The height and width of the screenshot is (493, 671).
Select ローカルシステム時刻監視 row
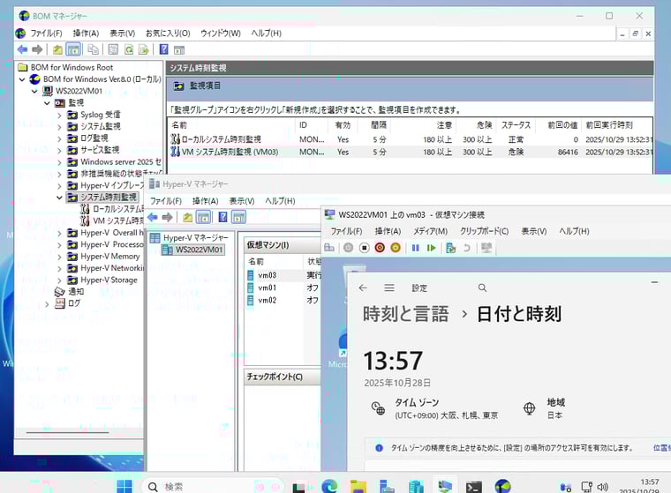click(x=411, y=139)
